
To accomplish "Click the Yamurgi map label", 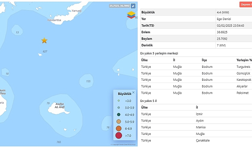I will 77,11.
